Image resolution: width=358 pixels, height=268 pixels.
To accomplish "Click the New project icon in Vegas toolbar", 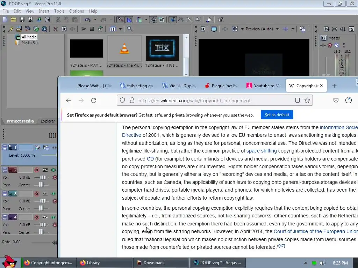I will coord(5,20).
